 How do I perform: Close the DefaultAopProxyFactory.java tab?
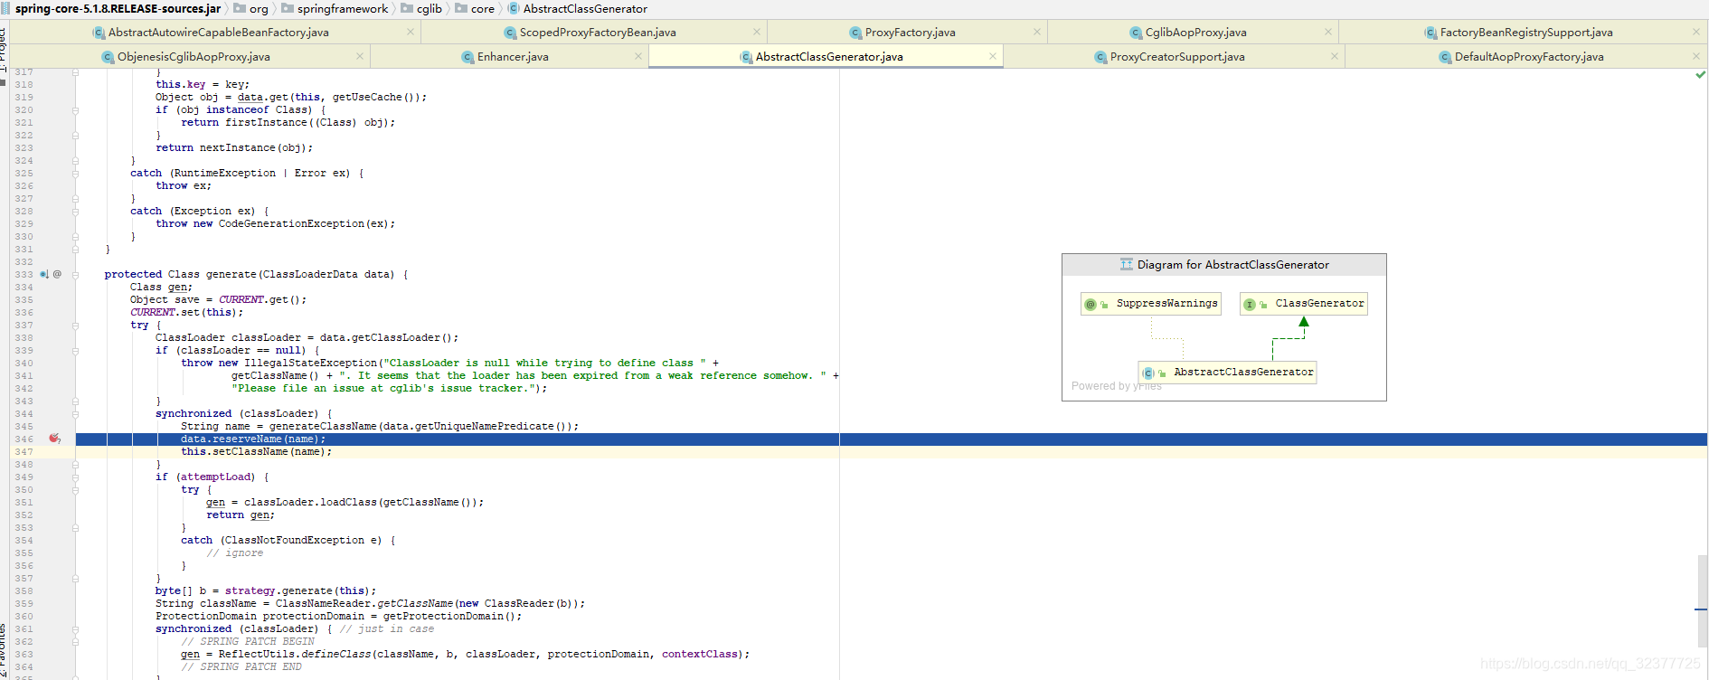[1696, 56]
